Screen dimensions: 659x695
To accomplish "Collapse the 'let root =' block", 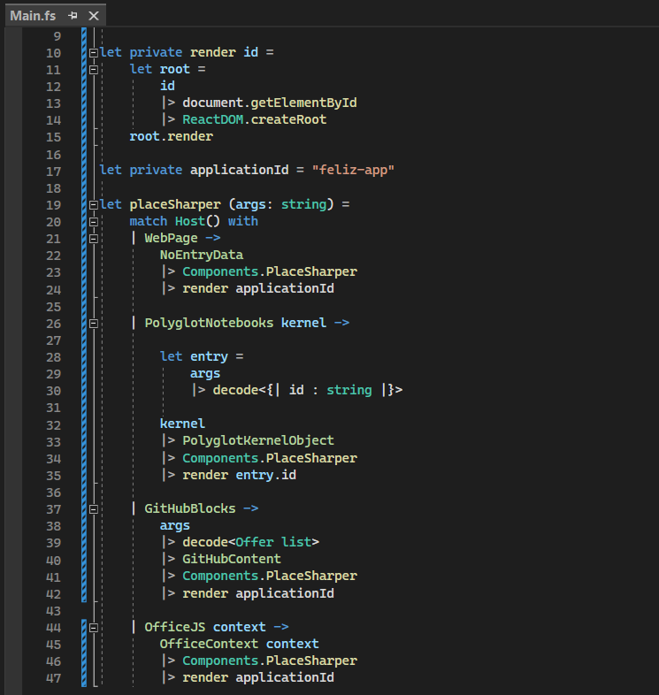I will (93, 70).
